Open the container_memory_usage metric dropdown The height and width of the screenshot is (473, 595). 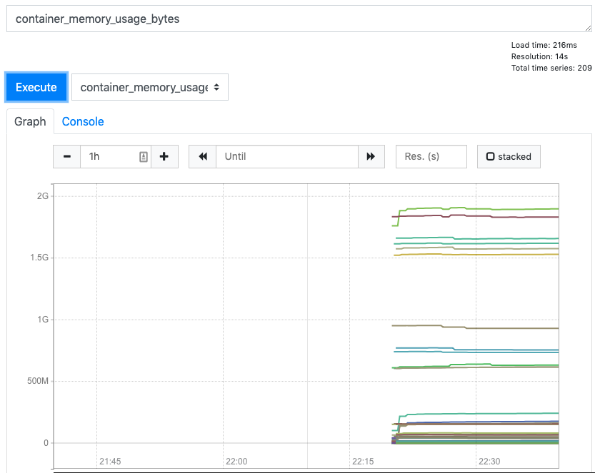pyautogui.click(x=150, y=86)
